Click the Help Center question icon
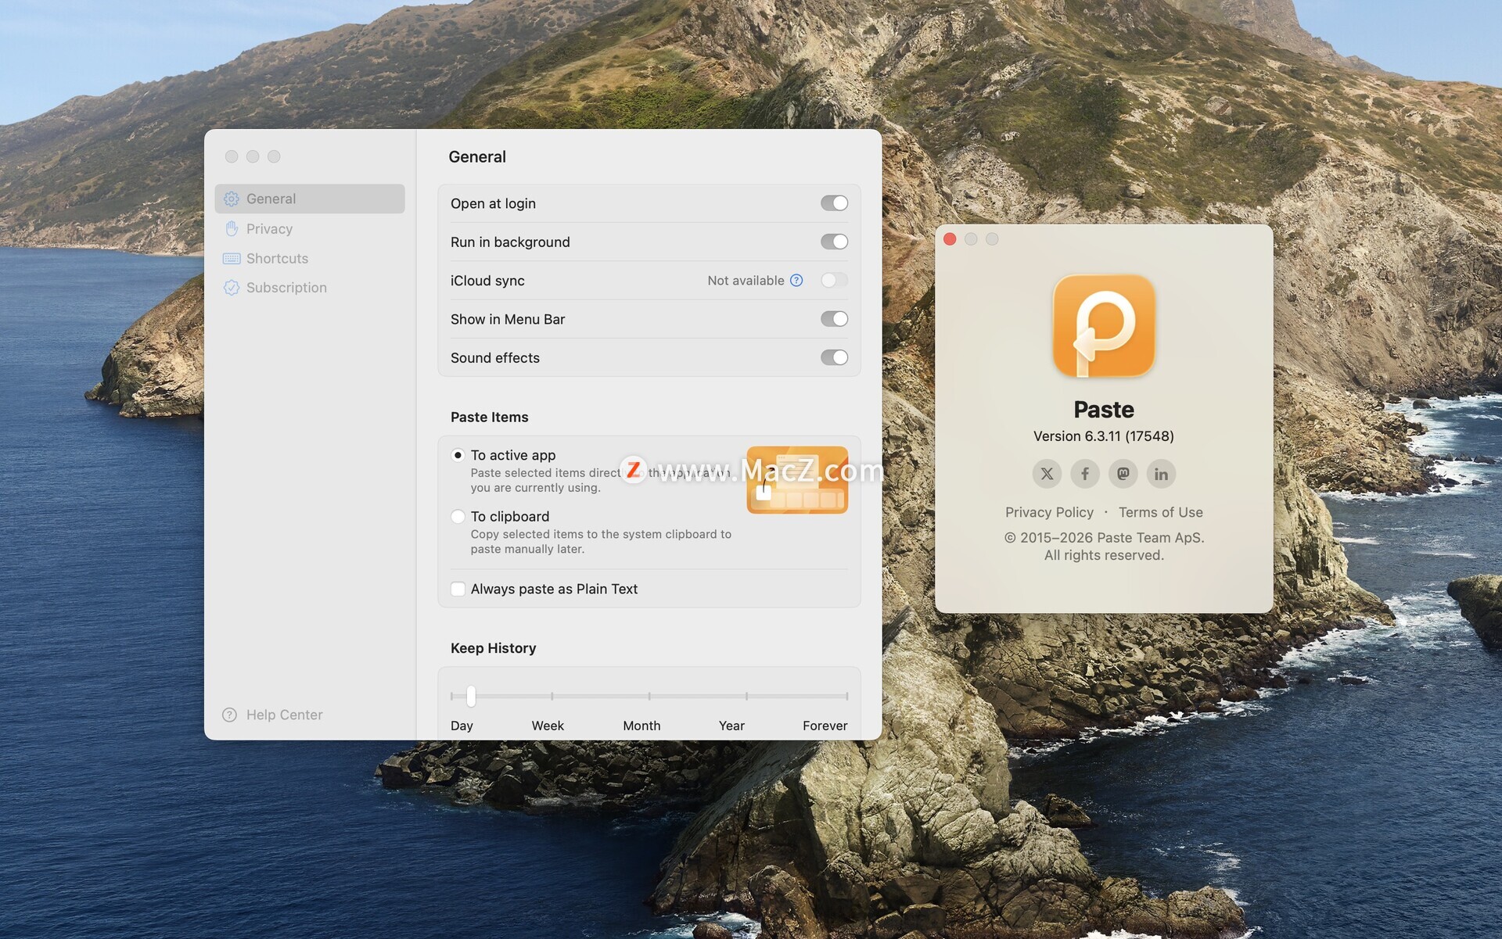 click(229, 715)
